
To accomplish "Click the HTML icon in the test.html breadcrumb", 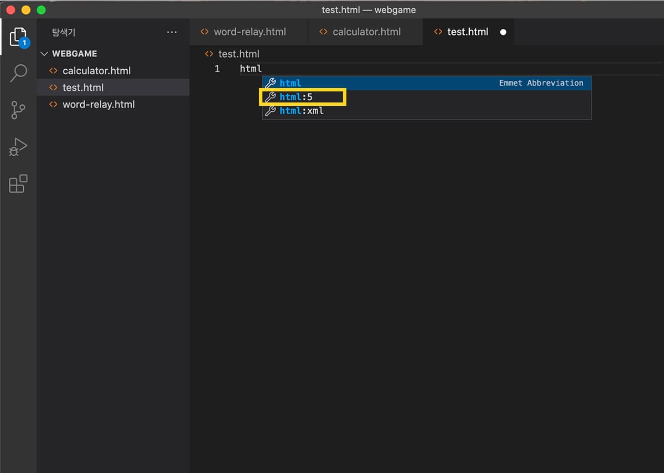I will point(209,54).
